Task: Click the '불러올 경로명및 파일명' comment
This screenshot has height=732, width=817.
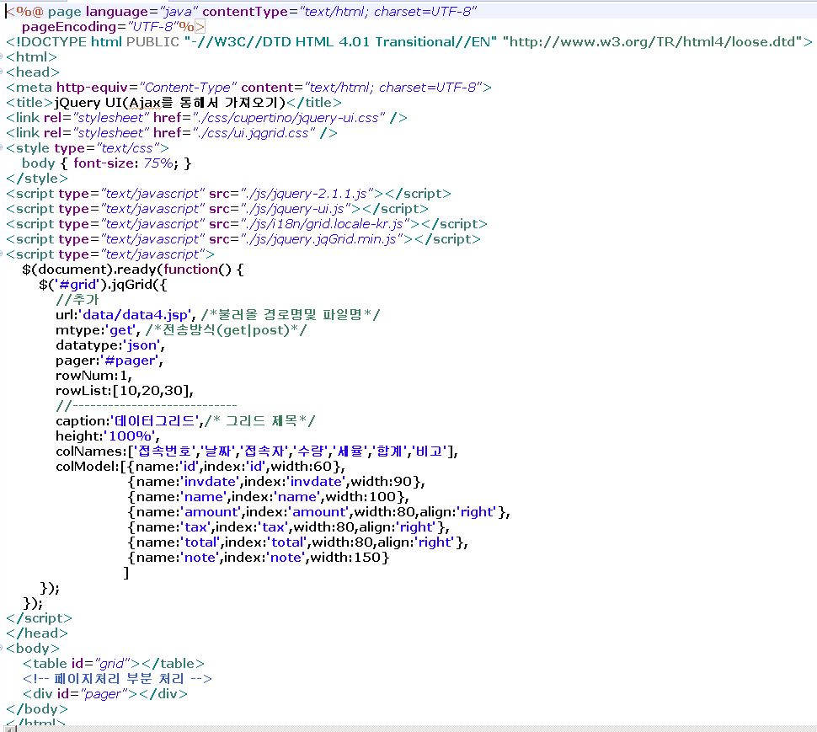Action: pos(291,315)
